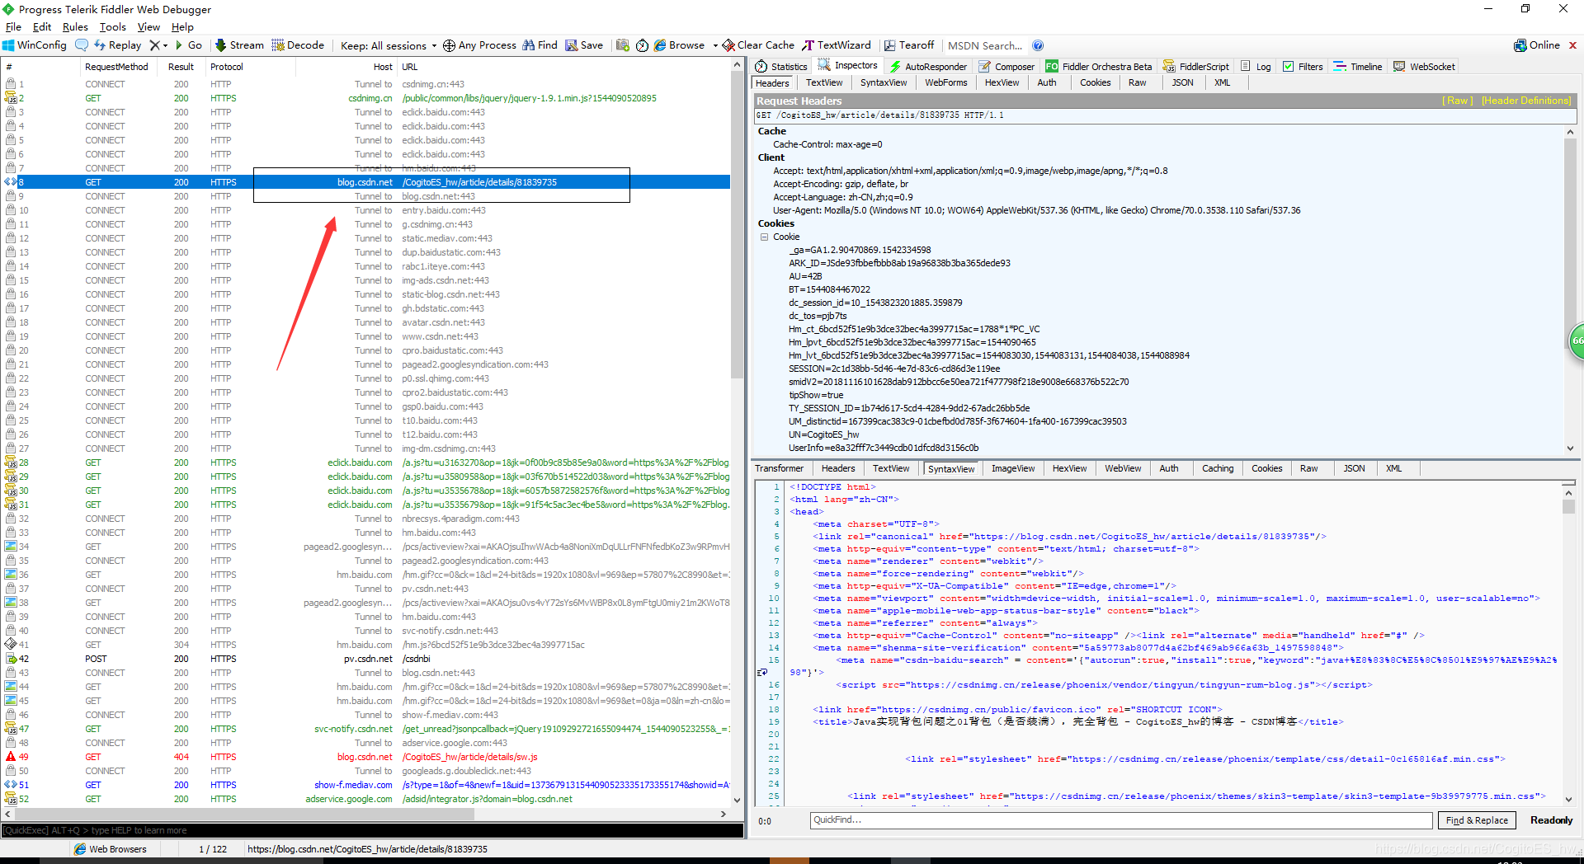The width and height of the screenshot is (1584, 864).
Task: Click the Web Browsers process filter in status bar
Action: [x=111, y=849]
